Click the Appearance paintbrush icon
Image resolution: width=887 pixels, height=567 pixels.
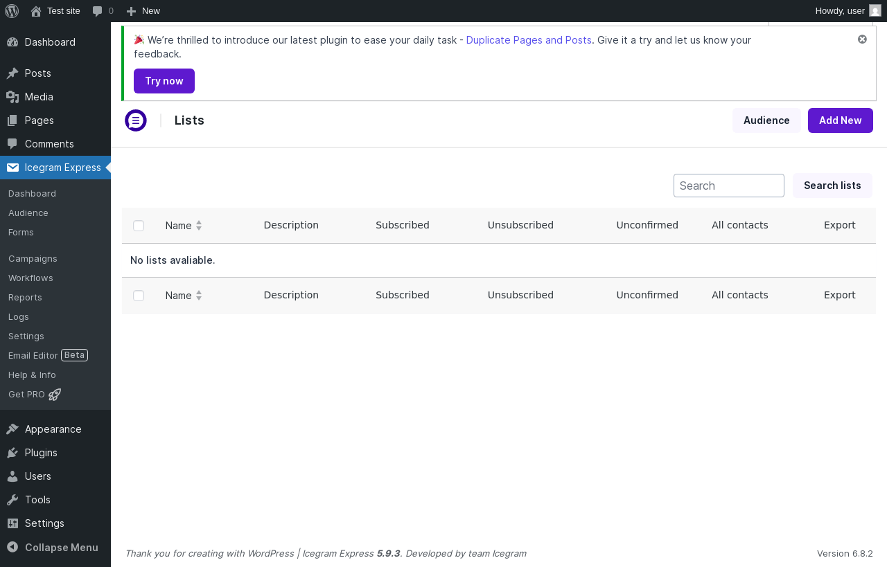pos(12,429)
